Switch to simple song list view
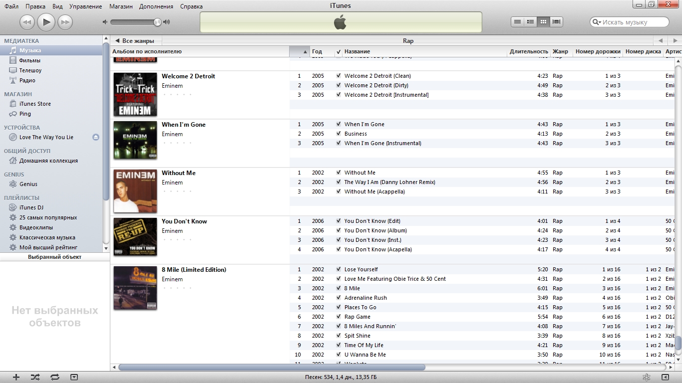 [x=518, y=22]
